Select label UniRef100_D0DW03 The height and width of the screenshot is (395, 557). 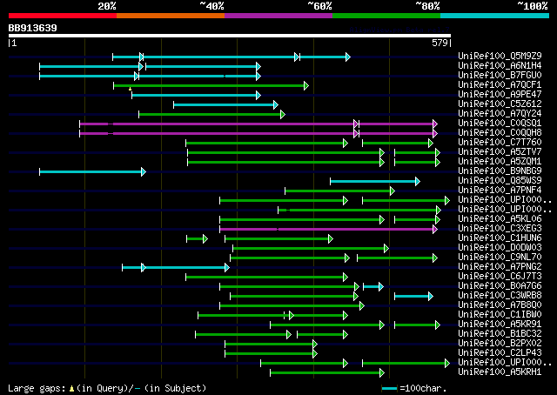(500, 248)
